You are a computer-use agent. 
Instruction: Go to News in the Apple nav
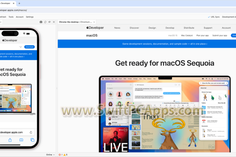(117, 28)
